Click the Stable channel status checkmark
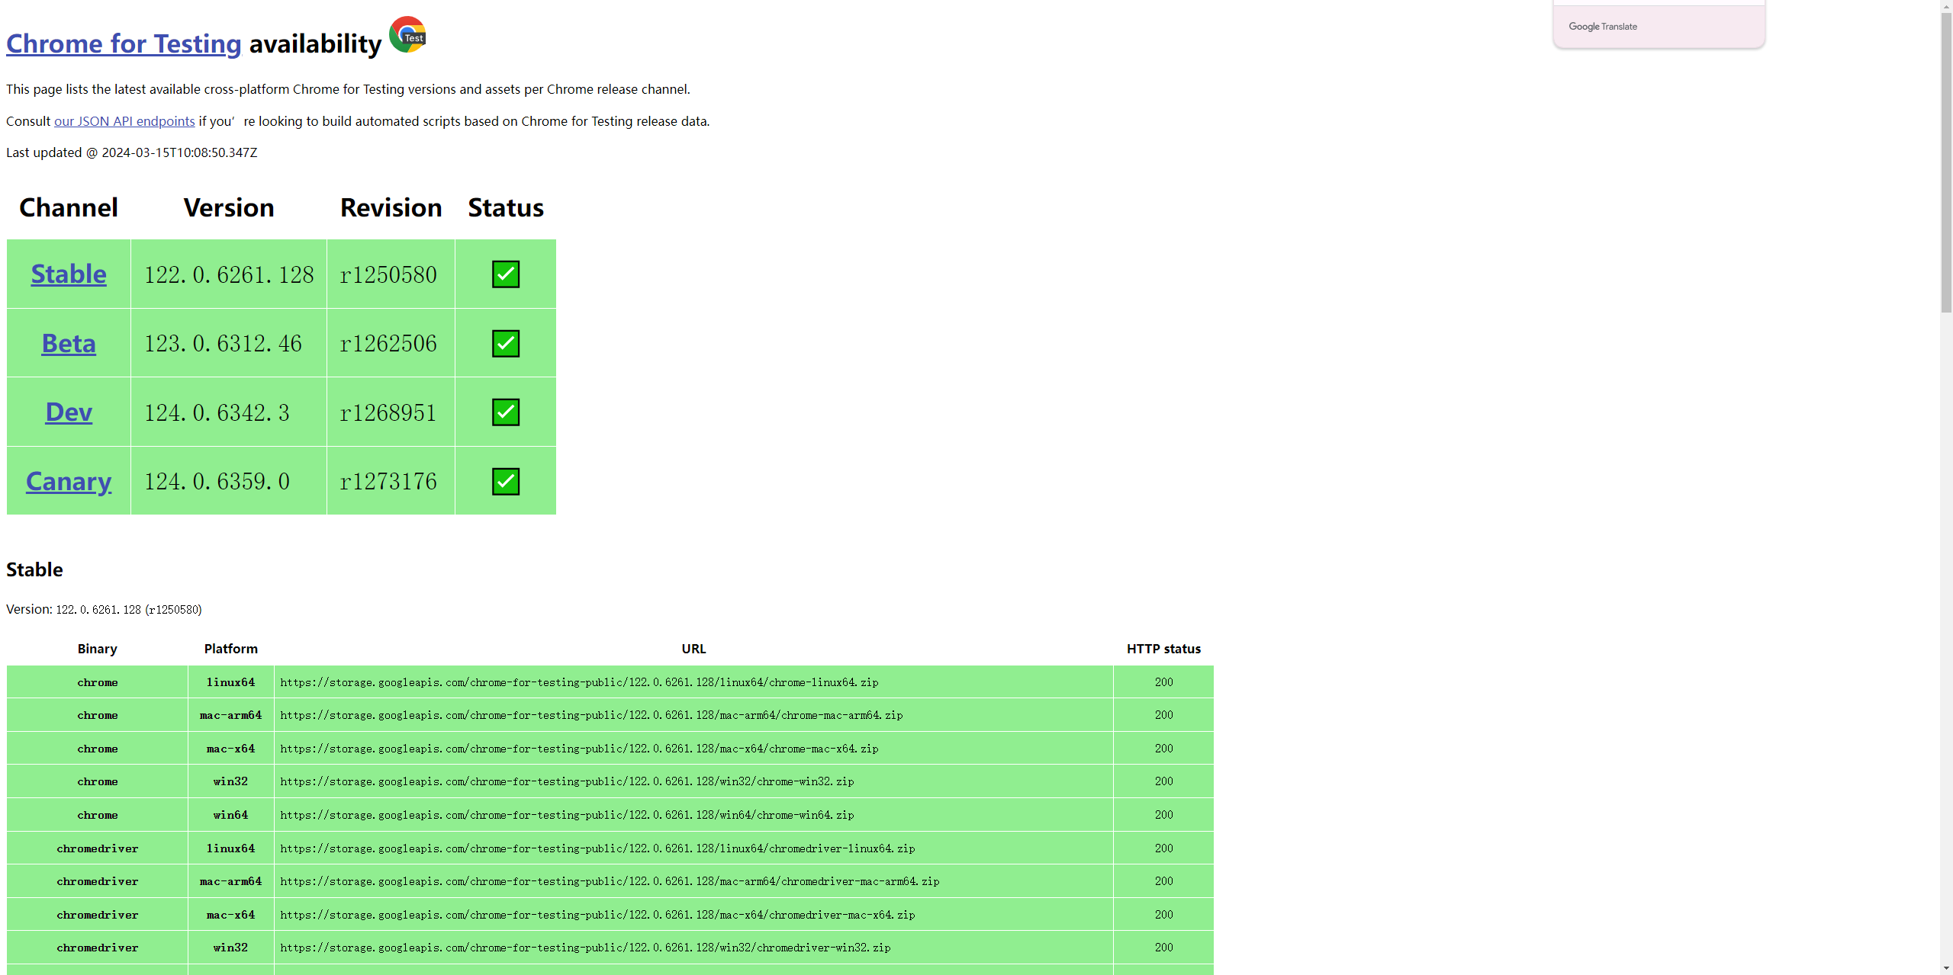Screen dimensions: 1953x975 pos(505,274)
